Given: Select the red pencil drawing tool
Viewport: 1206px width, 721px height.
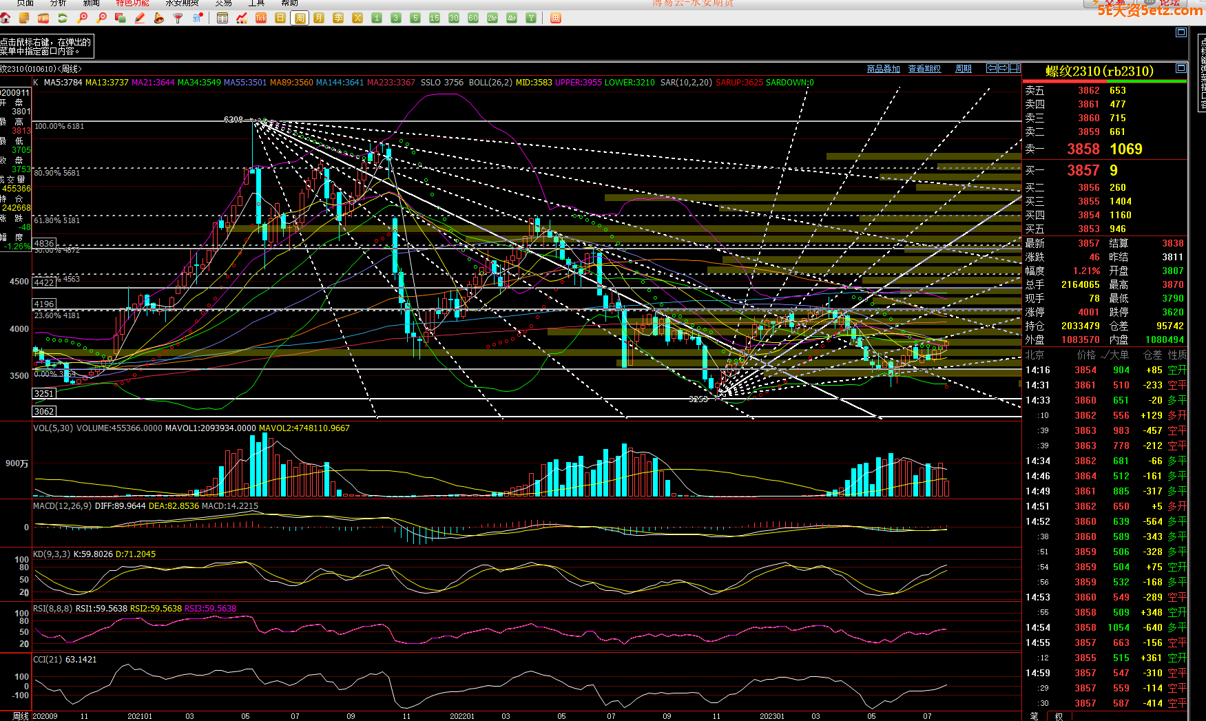Looking at the screenshot, I should 139,18.
